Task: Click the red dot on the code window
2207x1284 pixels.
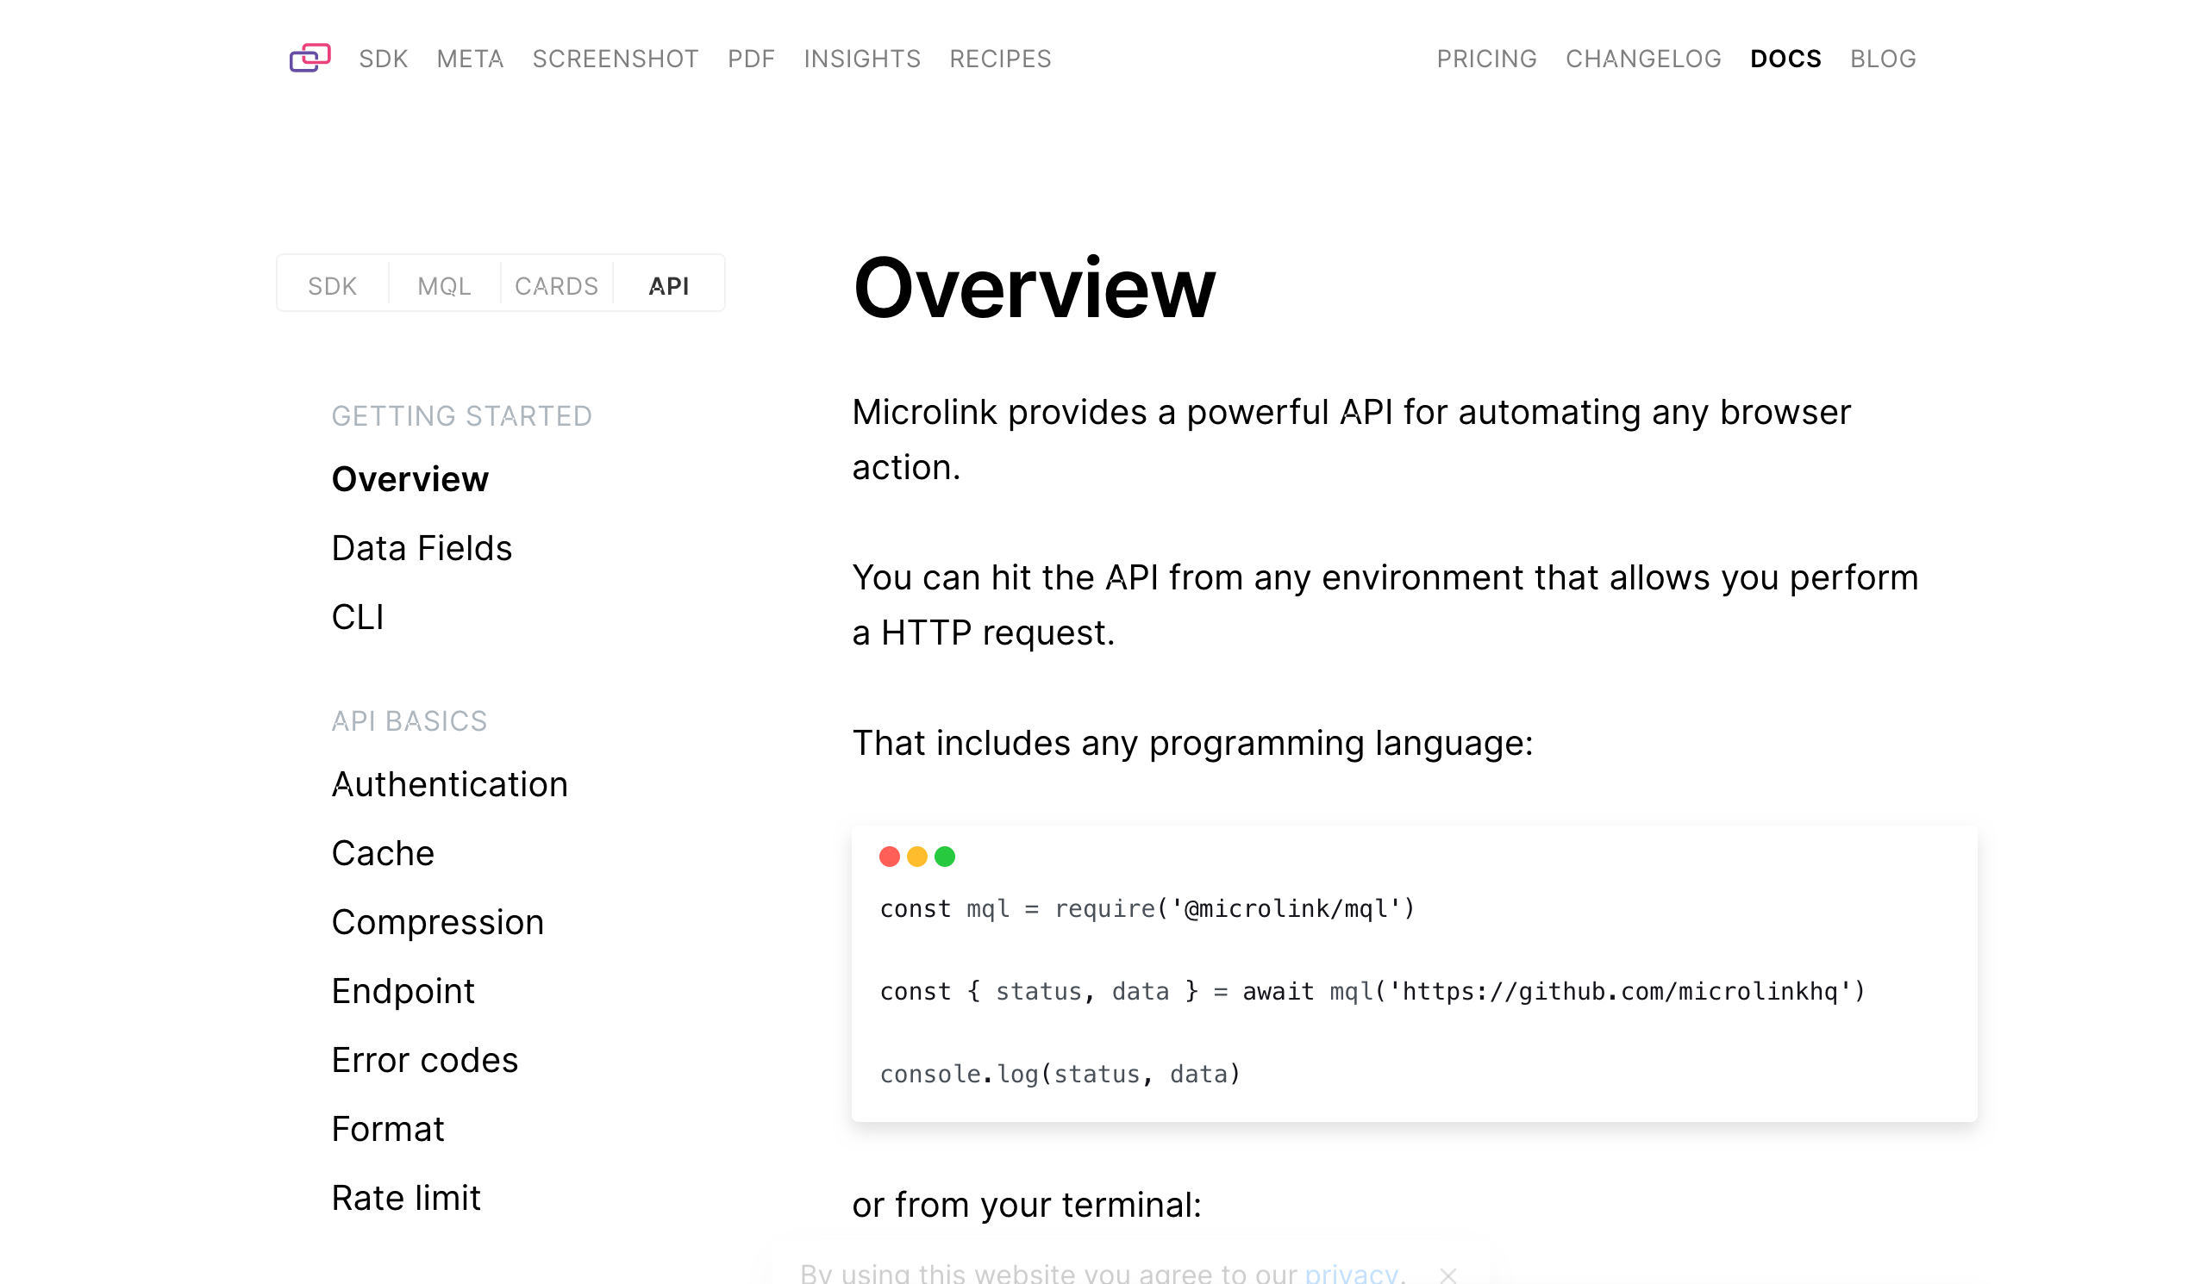Action: point(890,857)
